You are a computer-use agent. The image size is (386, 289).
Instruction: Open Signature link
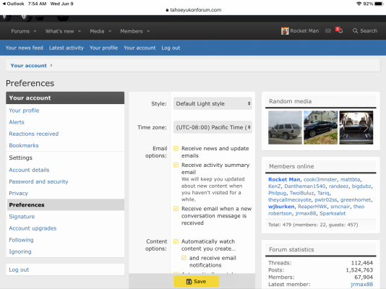(22, 217)
